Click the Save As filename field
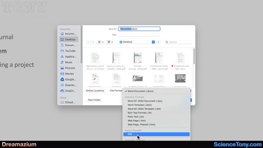Image resolution: width=263 pixels, height=148 pixels. (139, 29)
